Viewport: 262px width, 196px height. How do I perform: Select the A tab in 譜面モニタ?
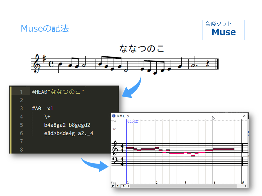point(123,186)
